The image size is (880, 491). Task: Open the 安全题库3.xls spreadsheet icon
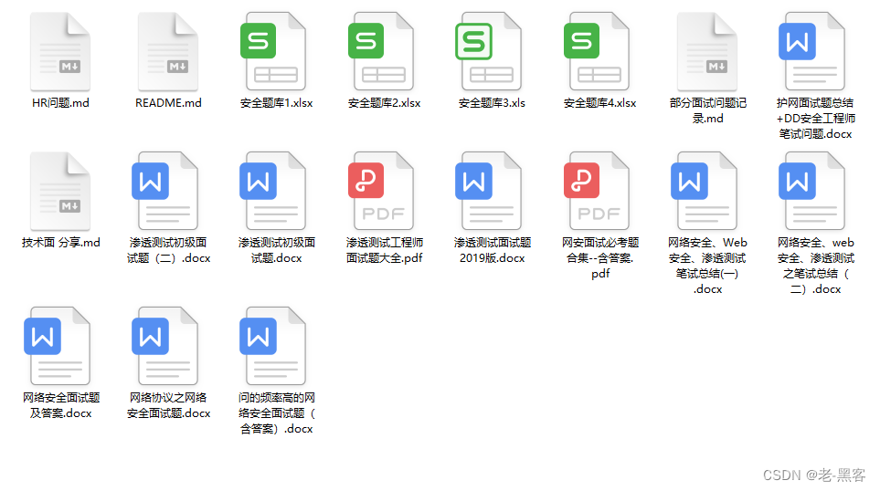(x=489, y=52)
